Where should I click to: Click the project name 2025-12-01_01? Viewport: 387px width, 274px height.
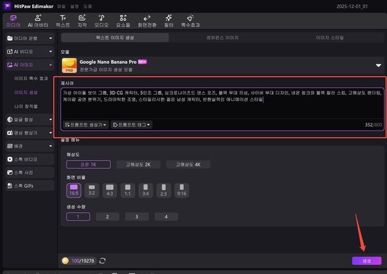352,7
